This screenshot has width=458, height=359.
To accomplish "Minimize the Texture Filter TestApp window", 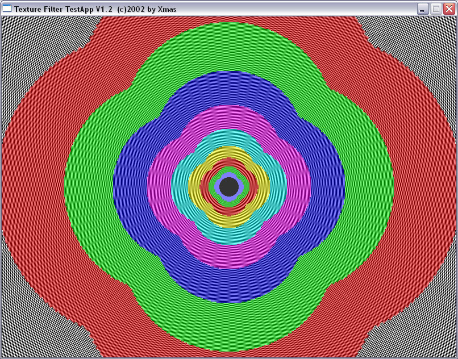I will 422,9.
